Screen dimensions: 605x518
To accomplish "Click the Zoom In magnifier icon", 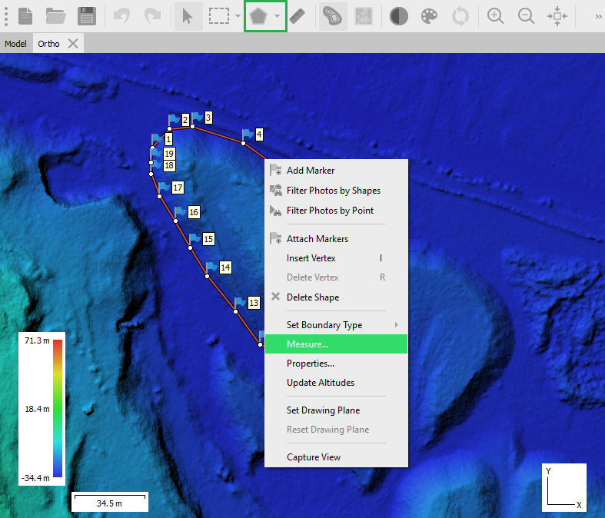I will pos(496,16).
